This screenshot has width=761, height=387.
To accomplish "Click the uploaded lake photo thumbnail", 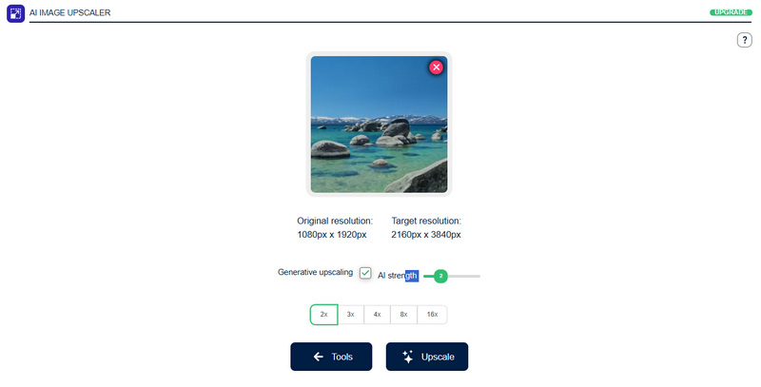I will (379, 125).
